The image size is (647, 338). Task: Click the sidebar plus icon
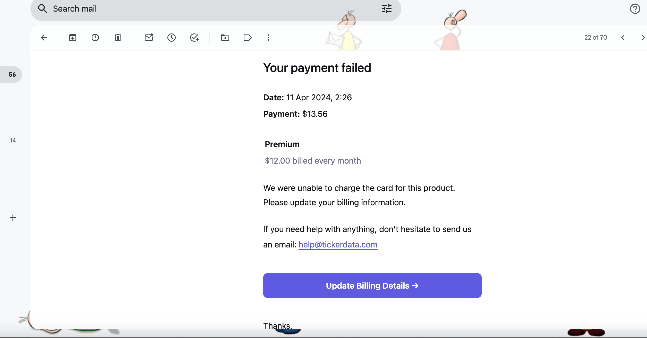[x=13, y=218]
